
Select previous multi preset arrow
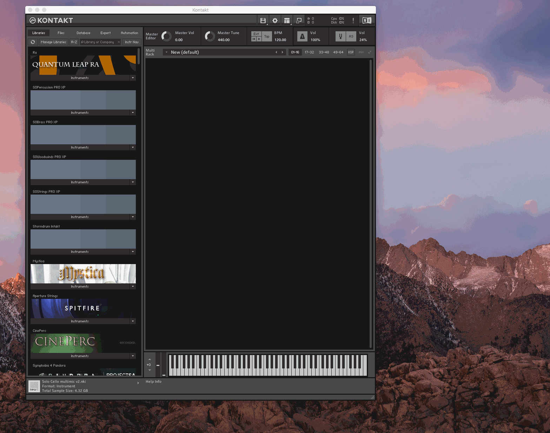pos(276,52)
